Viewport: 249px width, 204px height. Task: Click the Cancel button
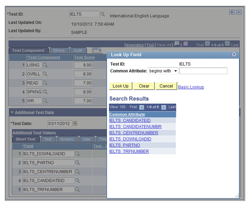[166, 86]
